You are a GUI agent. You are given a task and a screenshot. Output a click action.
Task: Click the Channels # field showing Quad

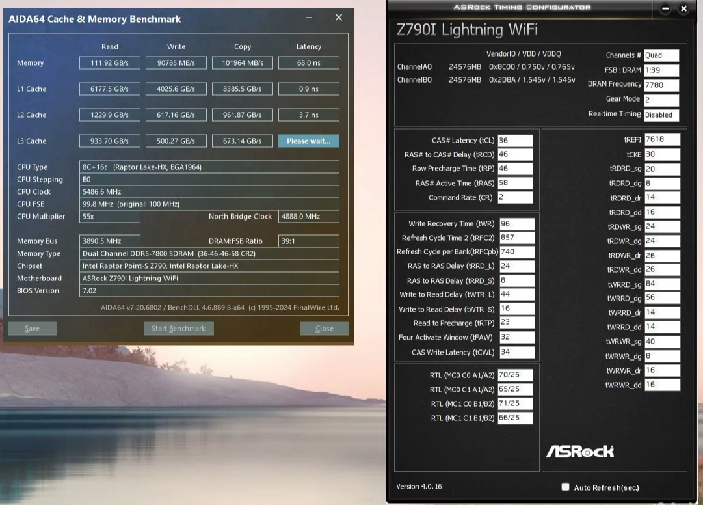click(x=661, y=55)
